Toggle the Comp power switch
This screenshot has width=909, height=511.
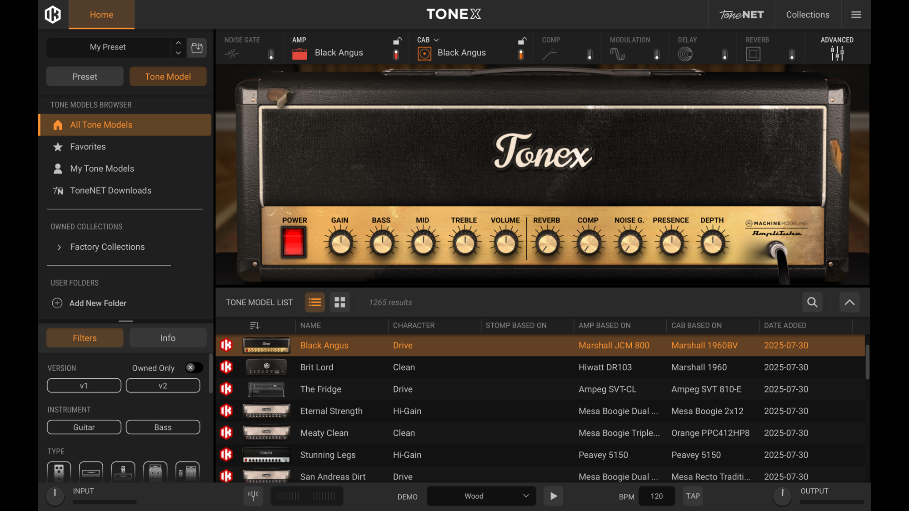click(589, 55)
